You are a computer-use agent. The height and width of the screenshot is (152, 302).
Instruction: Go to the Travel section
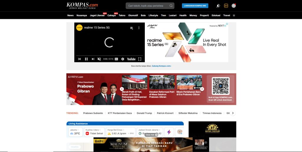[227, 15]
